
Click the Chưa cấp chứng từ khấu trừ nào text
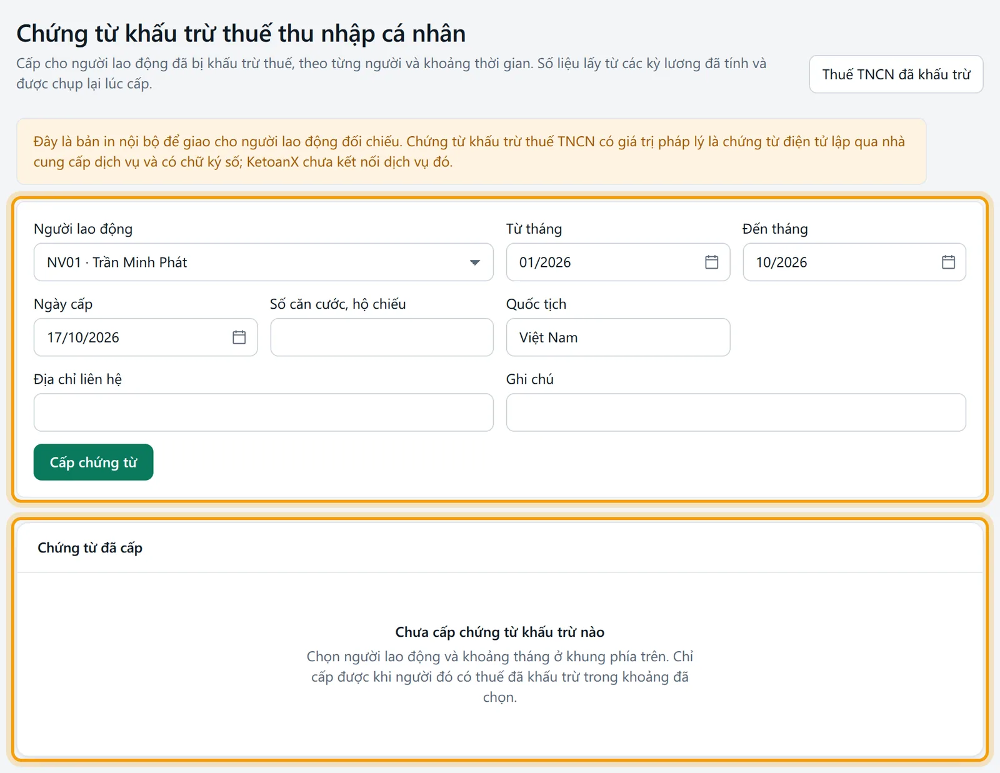pos(499,632)
